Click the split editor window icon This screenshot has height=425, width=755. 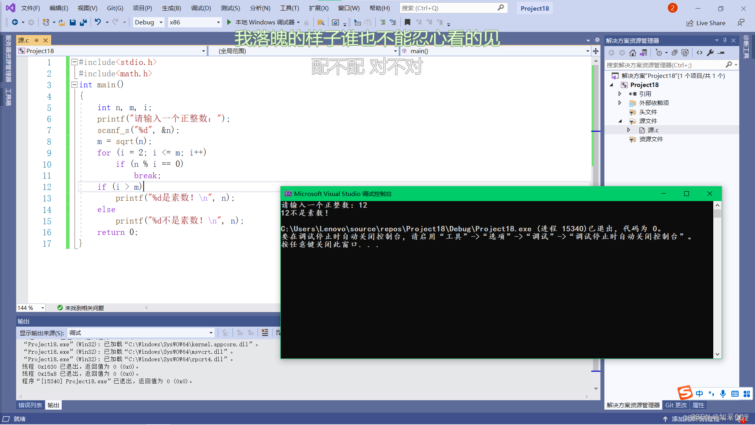coord(596,51)
